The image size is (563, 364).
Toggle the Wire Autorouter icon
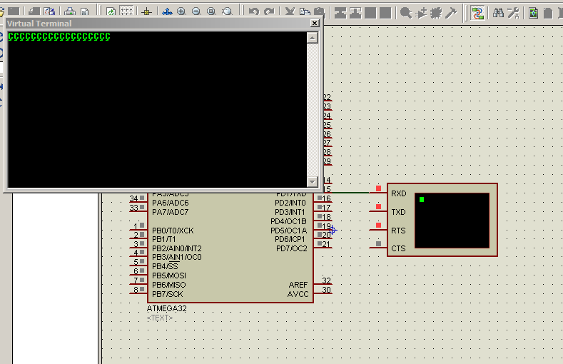pyautogui.click(x=477, y=12)
